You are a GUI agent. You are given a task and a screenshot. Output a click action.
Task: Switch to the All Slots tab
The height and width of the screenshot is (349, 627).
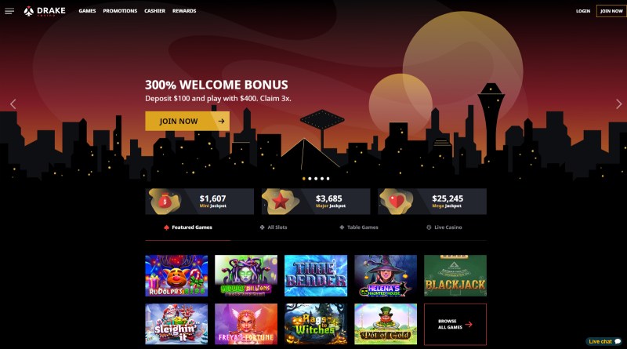pyautogui.click(x=274, y=227)
